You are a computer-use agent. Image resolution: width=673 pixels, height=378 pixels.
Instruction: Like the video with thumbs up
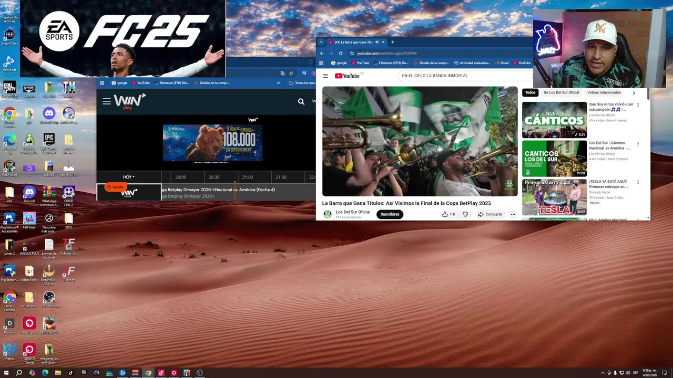tap(448, 214)
